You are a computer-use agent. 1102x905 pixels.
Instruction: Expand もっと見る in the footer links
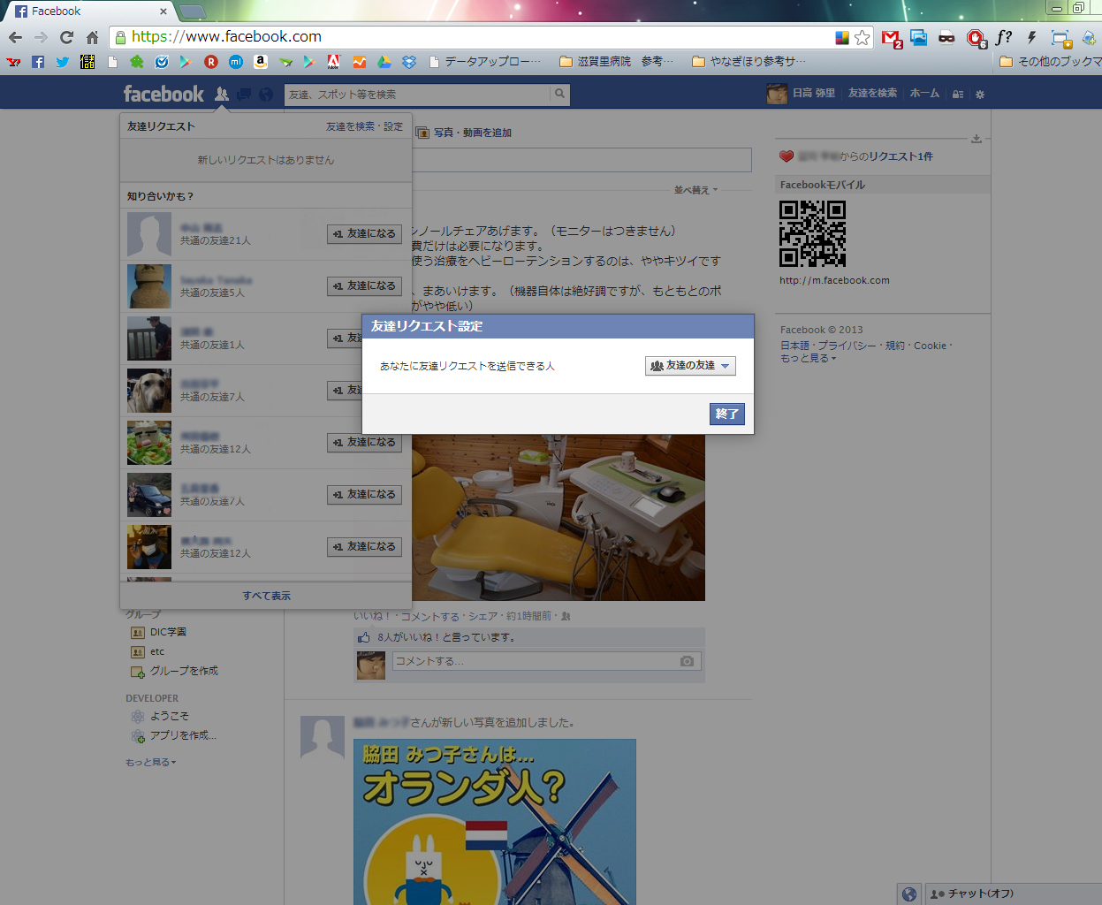(x=807, y=358)
